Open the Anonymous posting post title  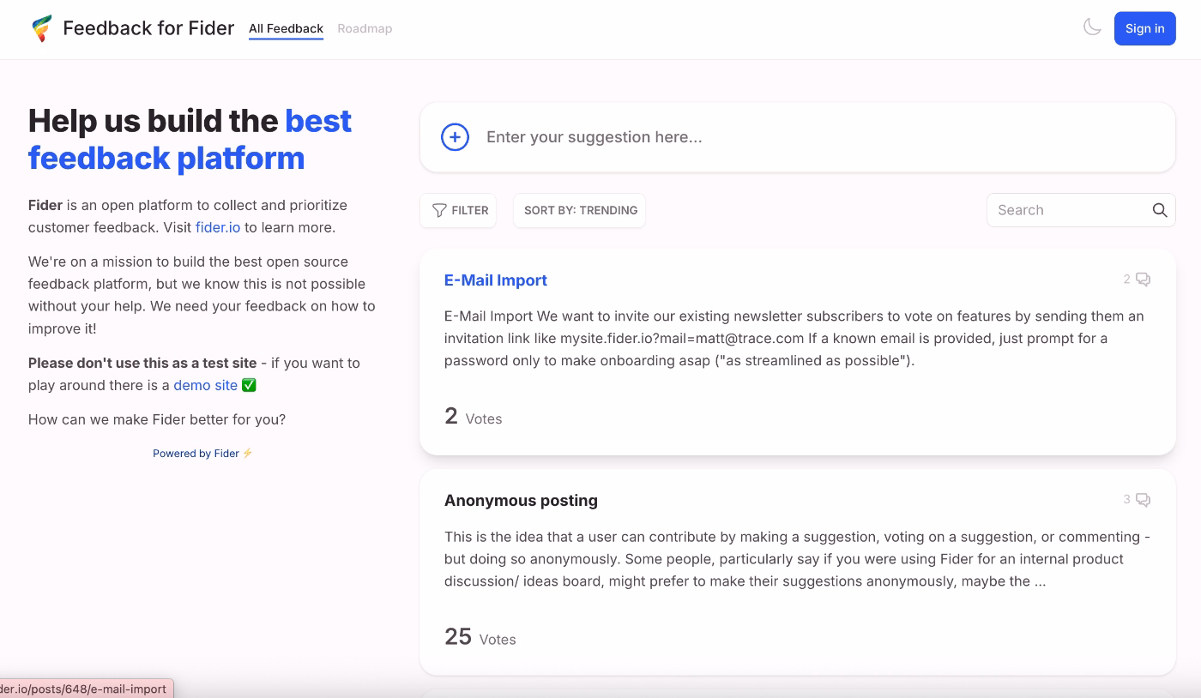[x=521, y=501]
